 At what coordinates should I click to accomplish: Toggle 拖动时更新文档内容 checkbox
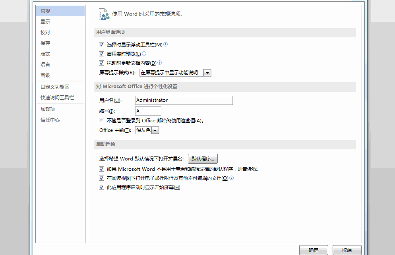(101, 63)
